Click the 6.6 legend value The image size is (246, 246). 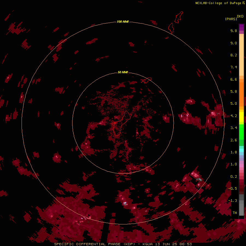click(x=234, y=79)
